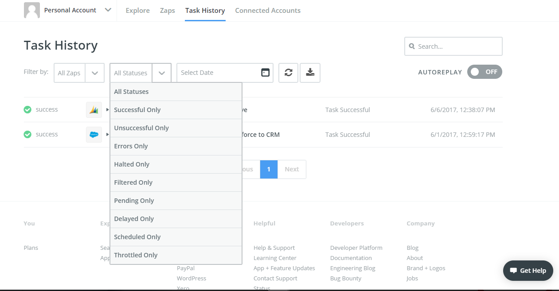Open the calendar icon in Select Date
Screen dimensions: 559x291
(265, 73)
